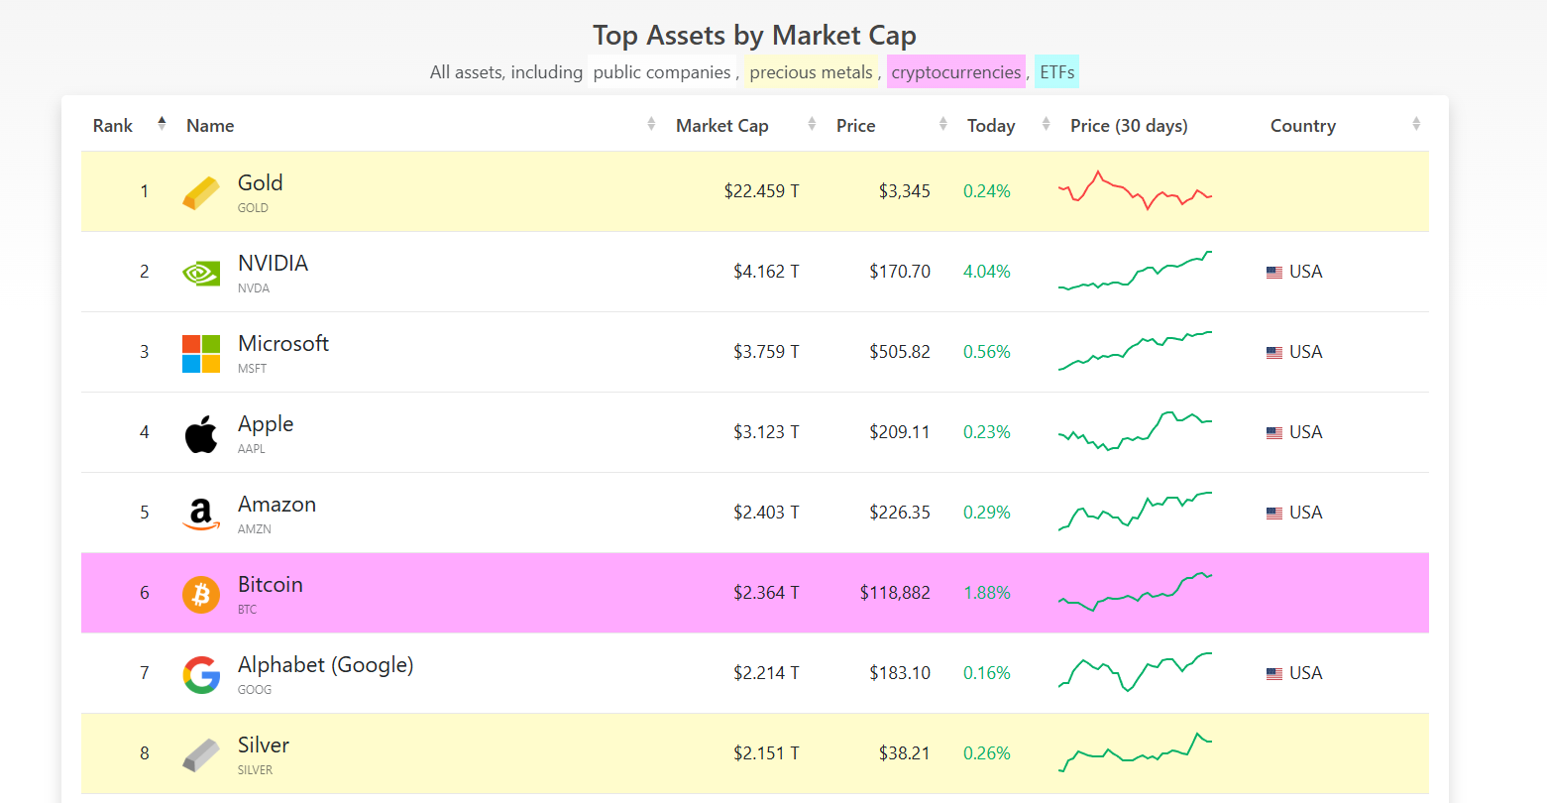The height and width of the screenshot is (803, 1547).
Task: Click NVIDIA's 4.04% daily change
Action: point(987,272)
